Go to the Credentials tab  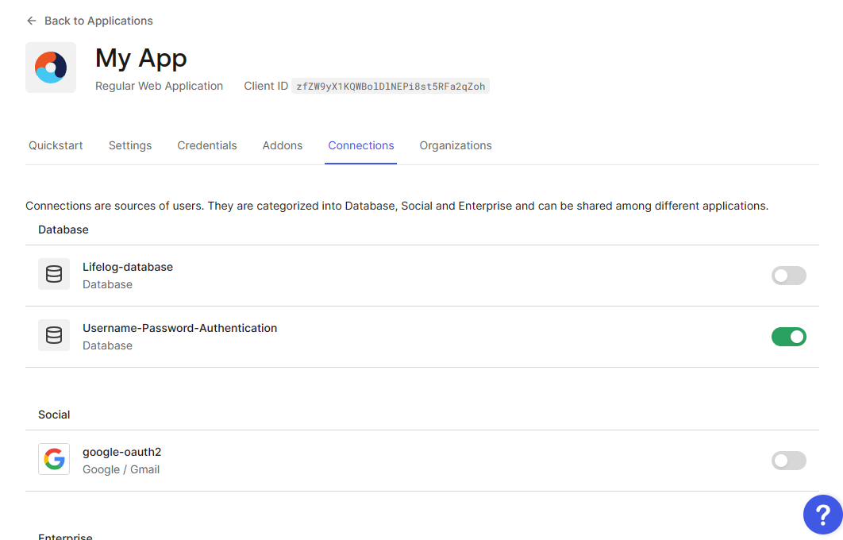207,145
